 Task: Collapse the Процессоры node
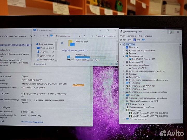pyautogui.click(x=124, y=110)
